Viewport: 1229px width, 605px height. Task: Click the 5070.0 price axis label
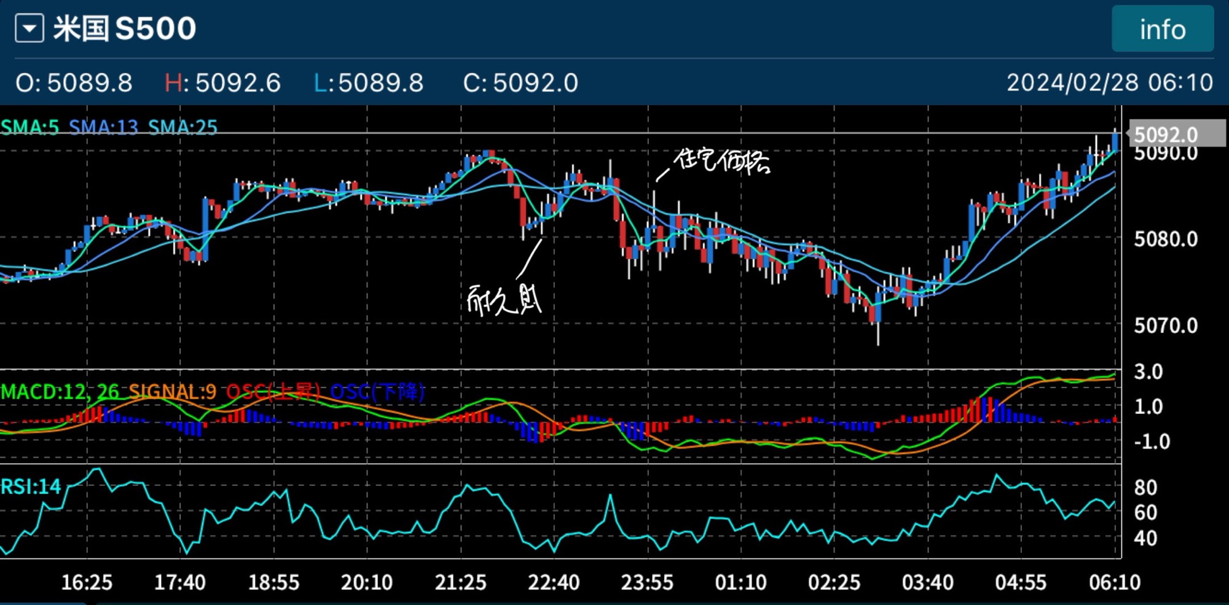1165,325
